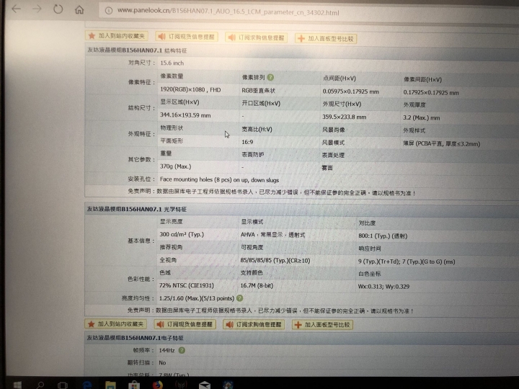Click the 344.16×193.59 mm display area value
Viewport: 519px width, 389px height.
(x=185, y=115)
